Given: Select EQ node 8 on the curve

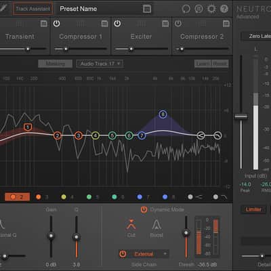Looking at the screenshot, I should point(163,114).
